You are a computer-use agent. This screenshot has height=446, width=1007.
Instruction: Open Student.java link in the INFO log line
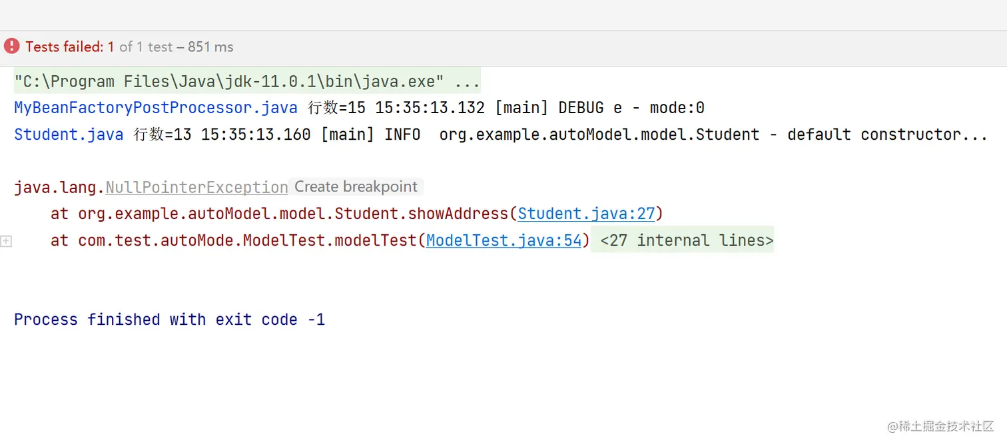(69, 134)
